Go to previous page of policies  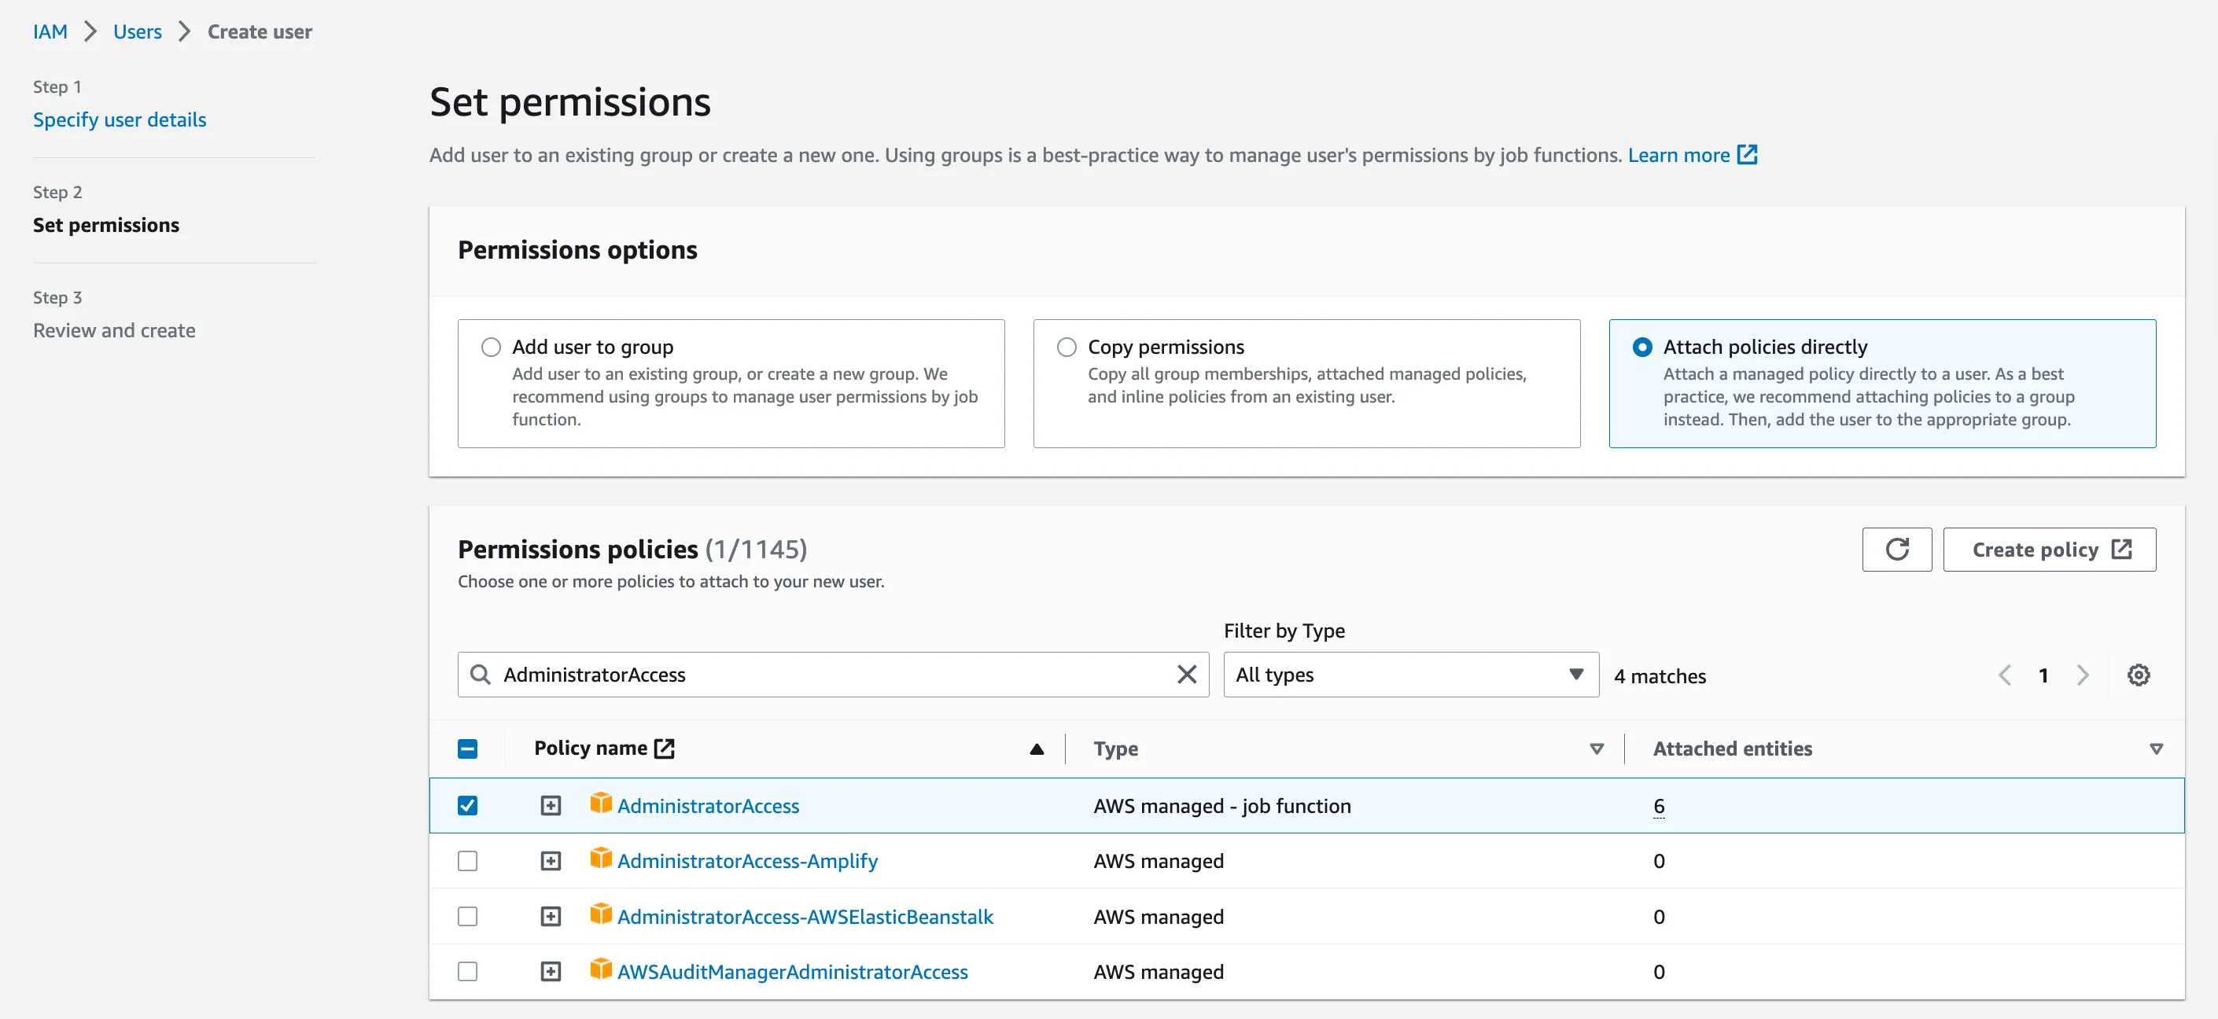tap(2005, 675)
